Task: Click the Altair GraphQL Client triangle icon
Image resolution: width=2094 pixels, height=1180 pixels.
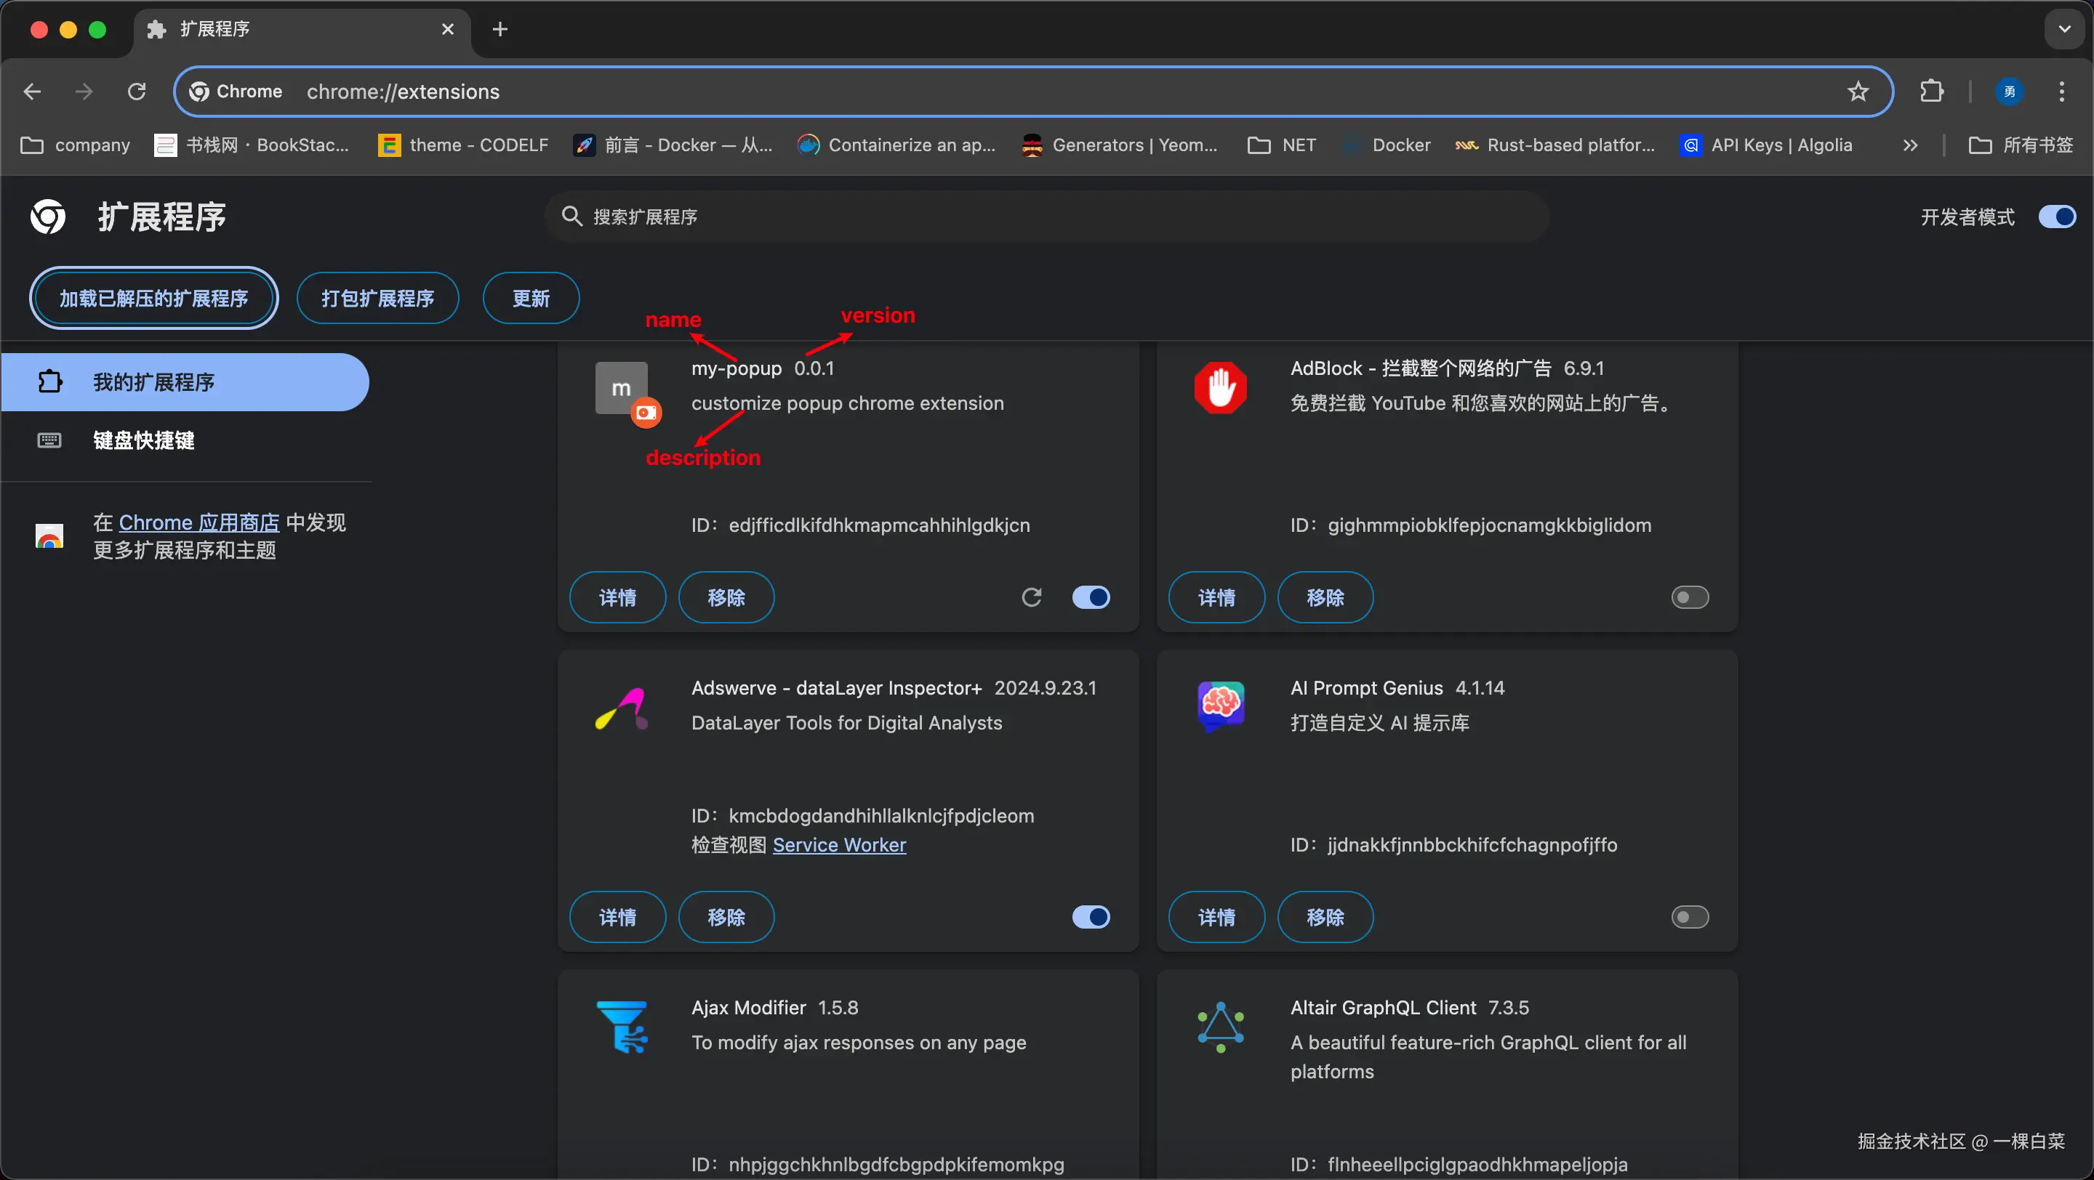Action: [1220, 1027]
